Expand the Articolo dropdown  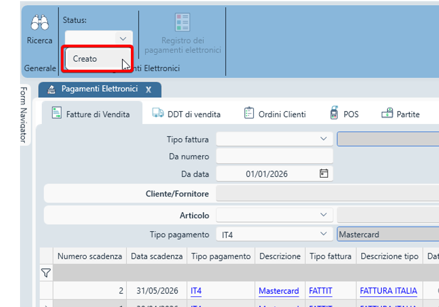tap(324, 215)
